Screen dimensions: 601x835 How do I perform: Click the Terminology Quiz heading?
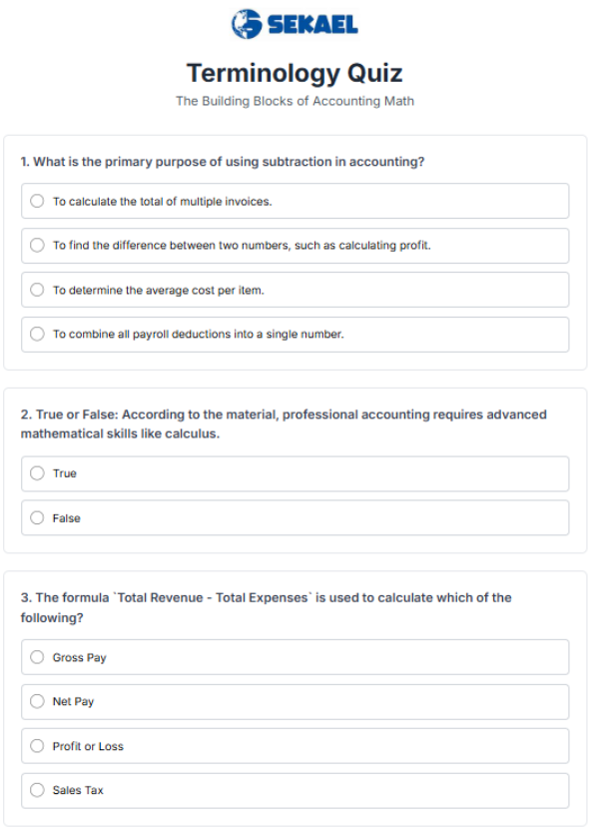coord(295,73)
